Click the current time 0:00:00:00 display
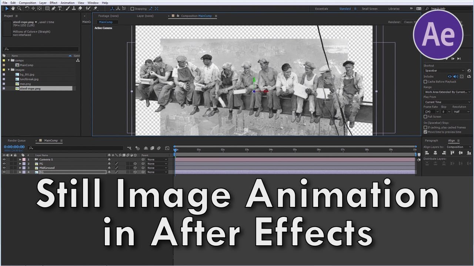The width and height of the screenshot is (474, 266). click(x=14, y=147)
